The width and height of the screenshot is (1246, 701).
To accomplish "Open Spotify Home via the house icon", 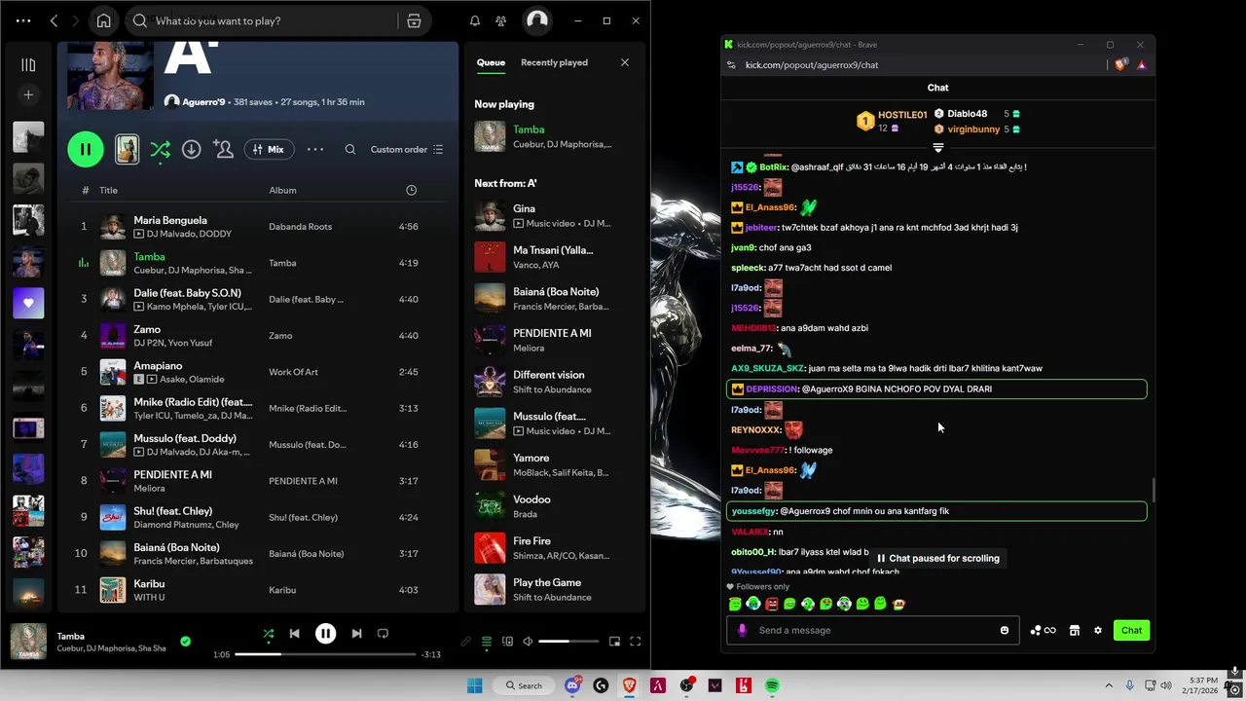I will (x=103, y=20).
